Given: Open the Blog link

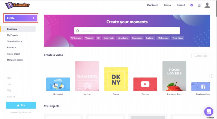Looking at the screenshot, I should pyautogui.click(x=9, y=78).
